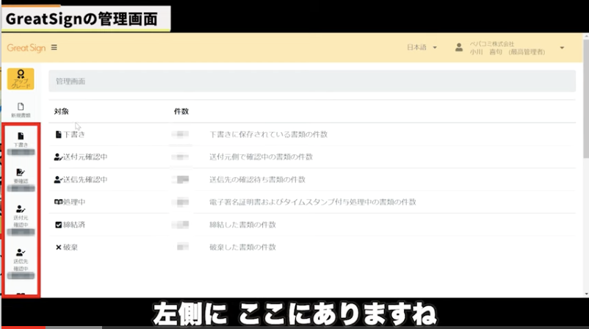This screenshot has width=589, height=329.
Task: Click the 管理画面 breadcrumb bar
Action: click(x=312, y=82)
